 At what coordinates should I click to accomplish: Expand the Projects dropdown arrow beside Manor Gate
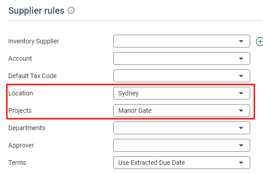241,111
